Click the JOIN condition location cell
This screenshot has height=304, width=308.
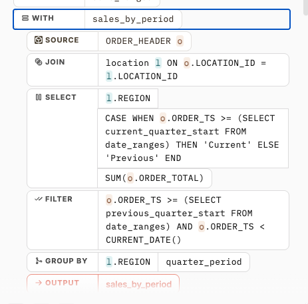[194, 70]
